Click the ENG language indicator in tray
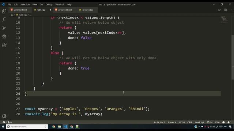234x131 pixels. click(225, 127)
